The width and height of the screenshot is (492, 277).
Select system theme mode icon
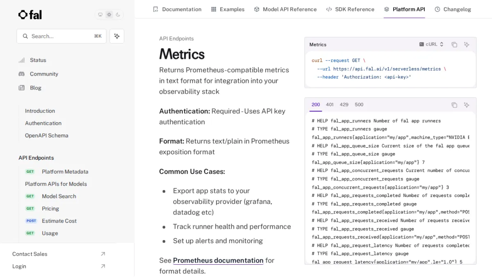100,15
